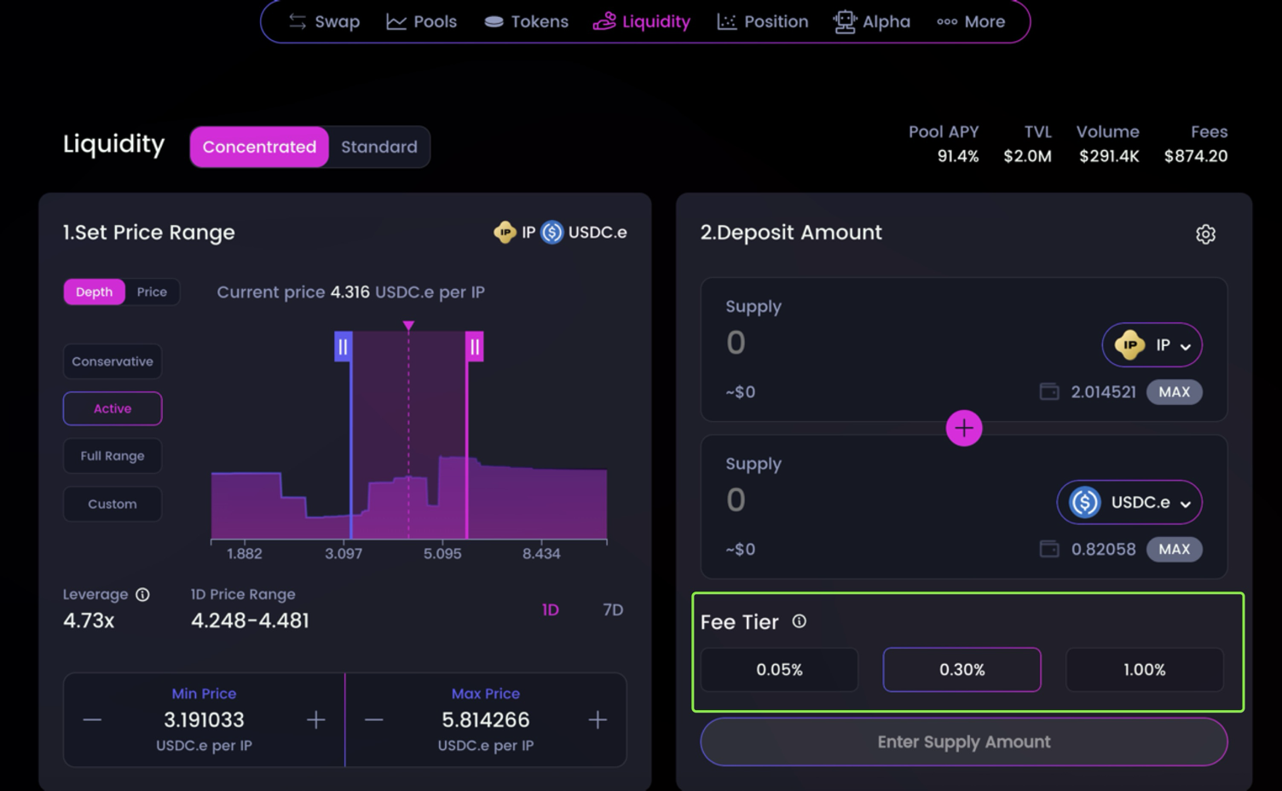Expand the More menu

[971, 21]
